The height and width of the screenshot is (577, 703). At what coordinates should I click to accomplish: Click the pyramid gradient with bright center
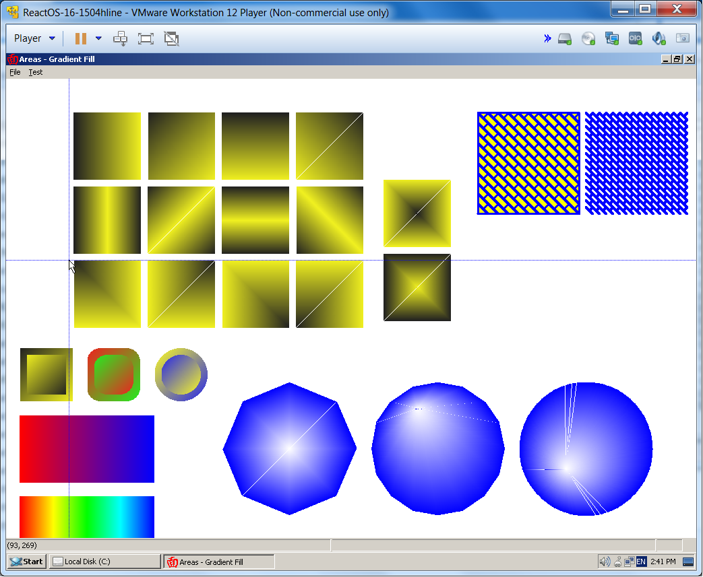click(417, 287)
